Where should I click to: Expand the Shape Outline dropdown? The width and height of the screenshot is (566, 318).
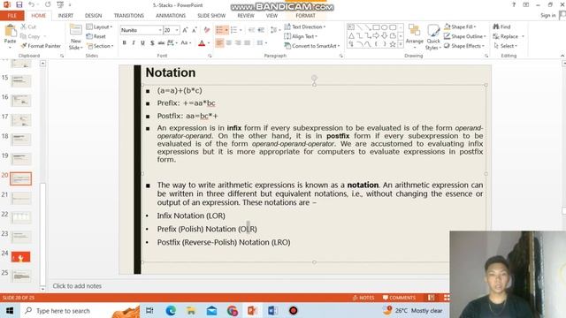point(464,36)
